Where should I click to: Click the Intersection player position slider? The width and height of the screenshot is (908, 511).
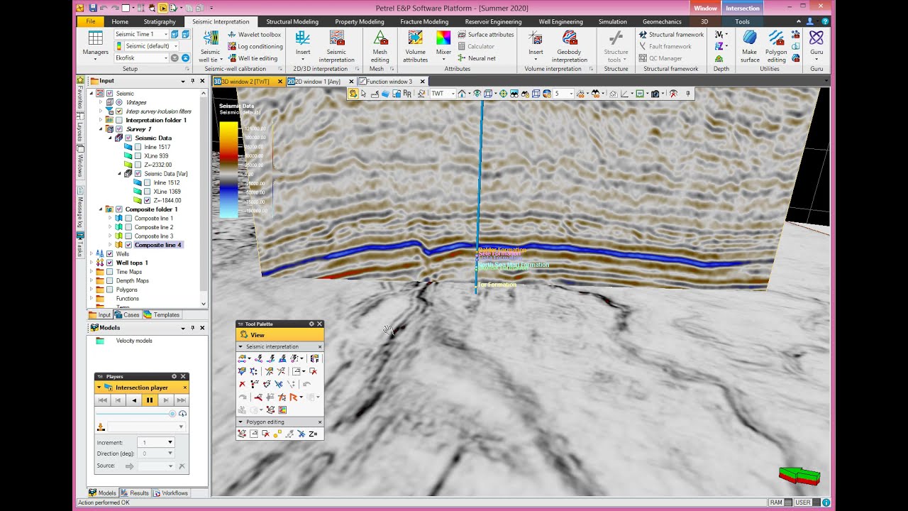tap(135, 413)
